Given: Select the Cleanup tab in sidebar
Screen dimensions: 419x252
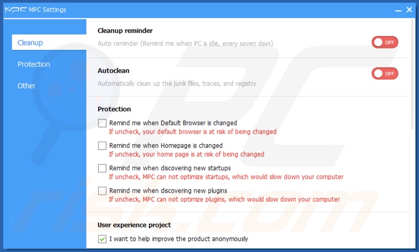Looking at the screenshot, I should click(x=49, y=42).
